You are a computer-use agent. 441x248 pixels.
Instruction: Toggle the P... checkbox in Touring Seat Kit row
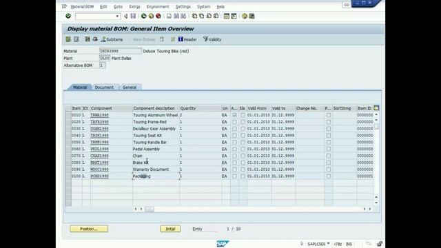point(328,135)
